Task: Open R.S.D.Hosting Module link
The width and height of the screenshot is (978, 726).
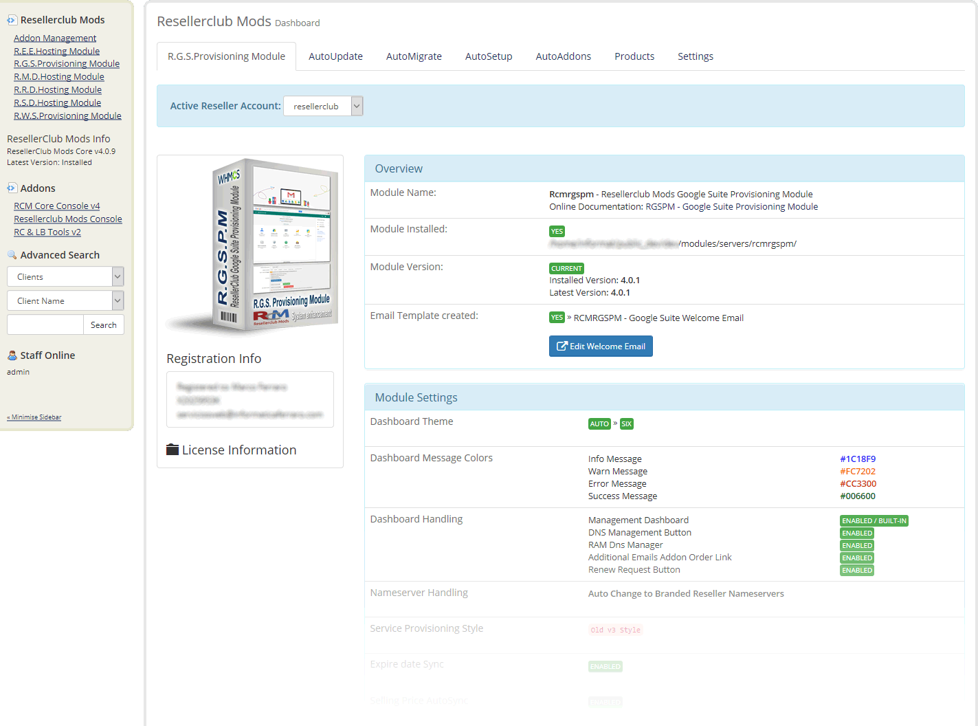Action: (x=57, y=102)
